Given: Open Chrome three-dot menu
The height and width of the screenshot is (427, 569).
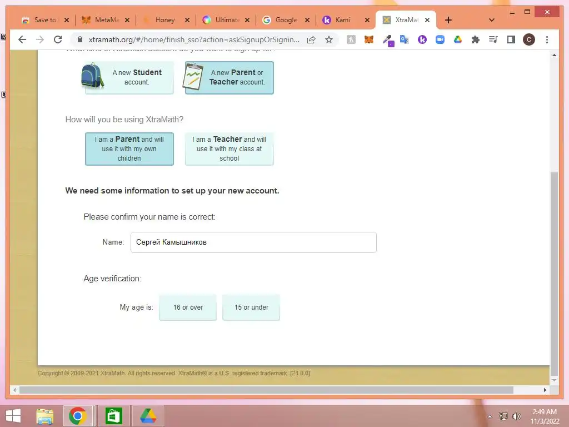Looking at the screenshot, I should 547,39.
